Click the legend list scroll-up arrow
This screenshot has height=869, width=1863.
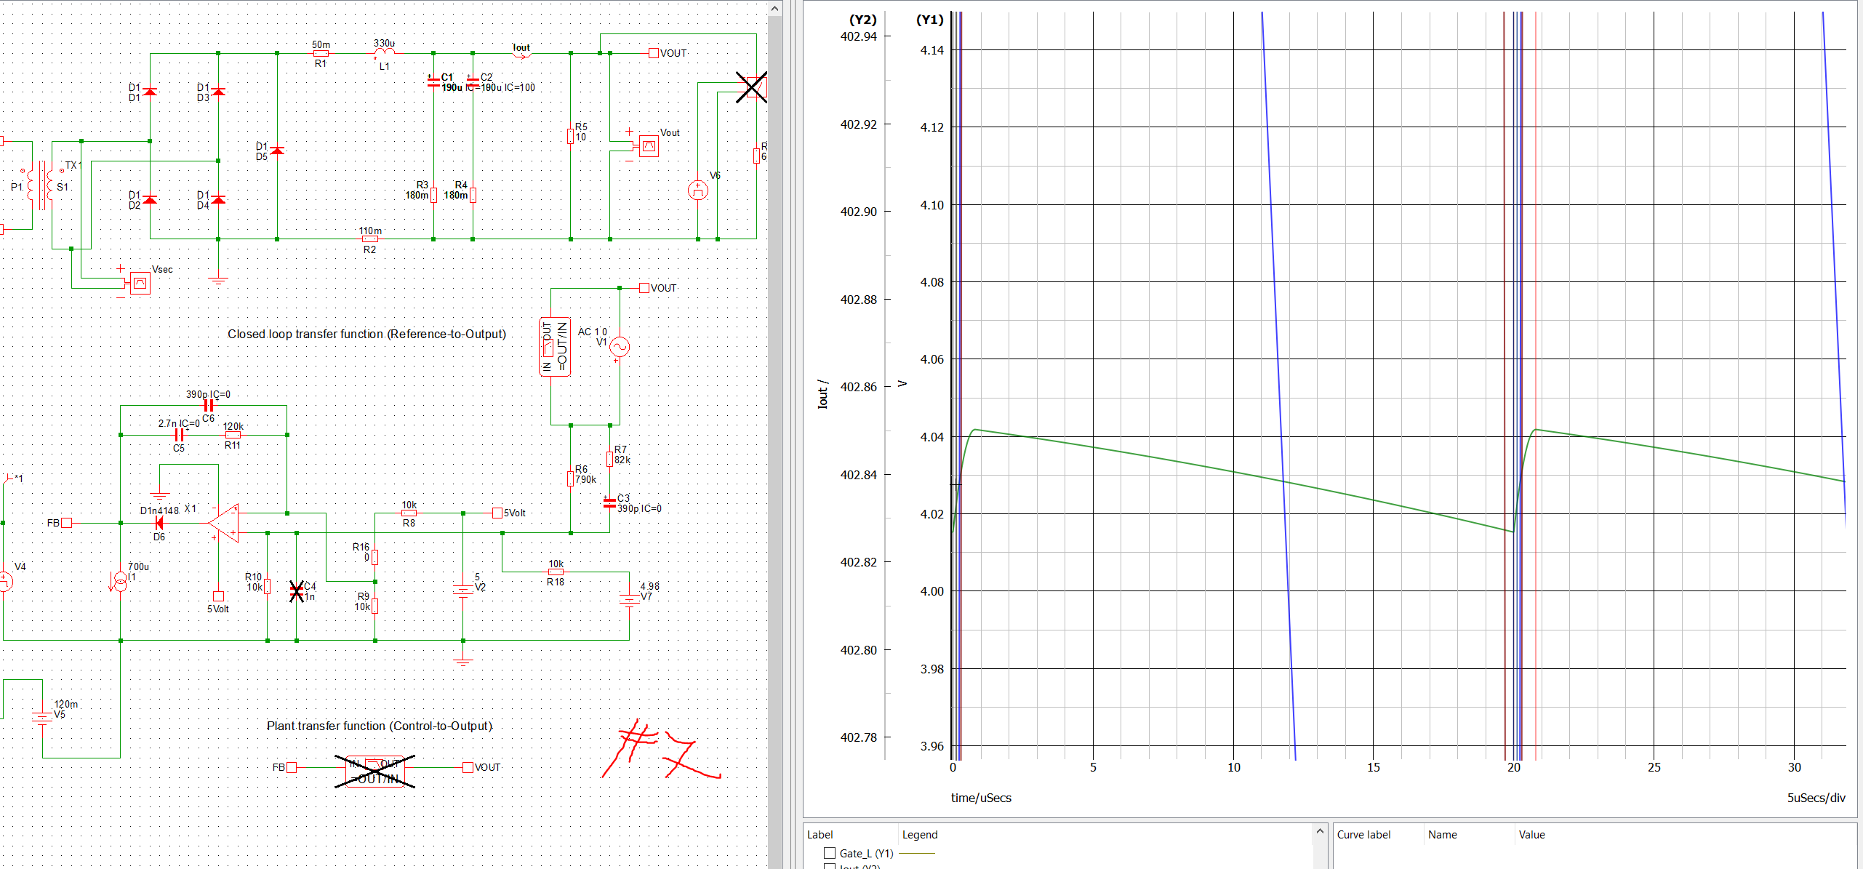[1320, 830]
